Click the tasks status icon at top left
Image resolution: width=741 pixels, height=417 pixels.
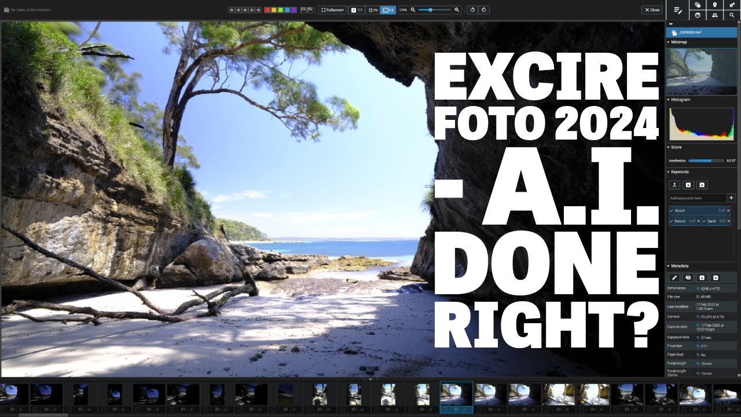click(6, 10)
